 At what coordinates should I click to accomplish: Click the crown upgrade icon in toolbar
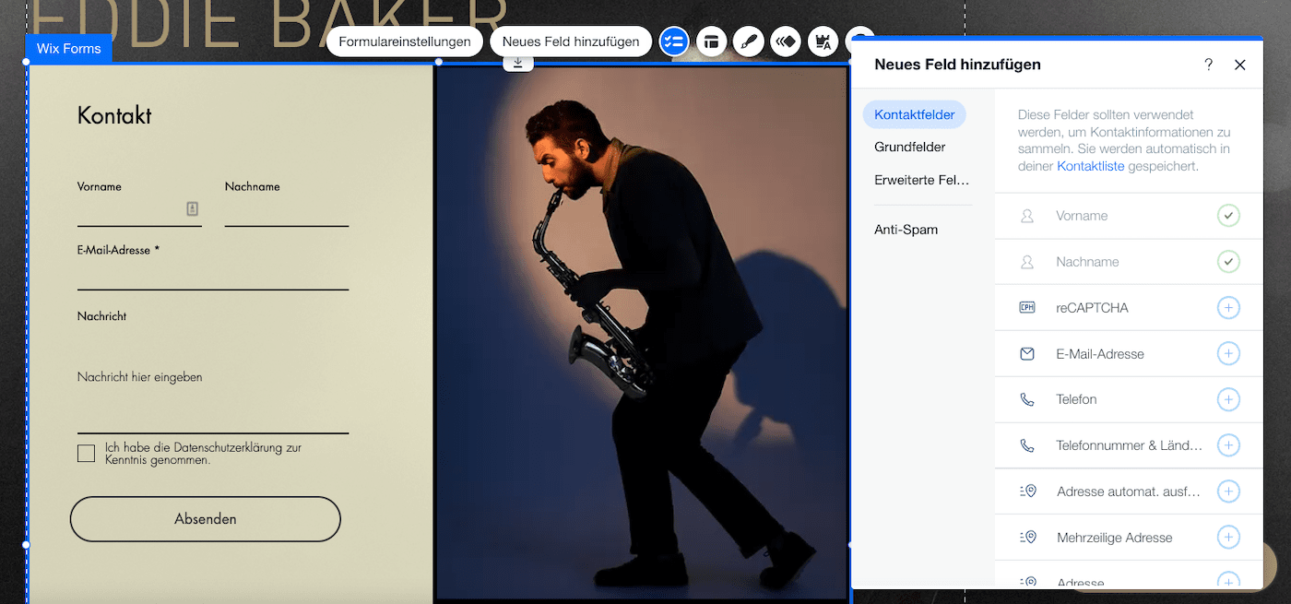click(822, 41)
